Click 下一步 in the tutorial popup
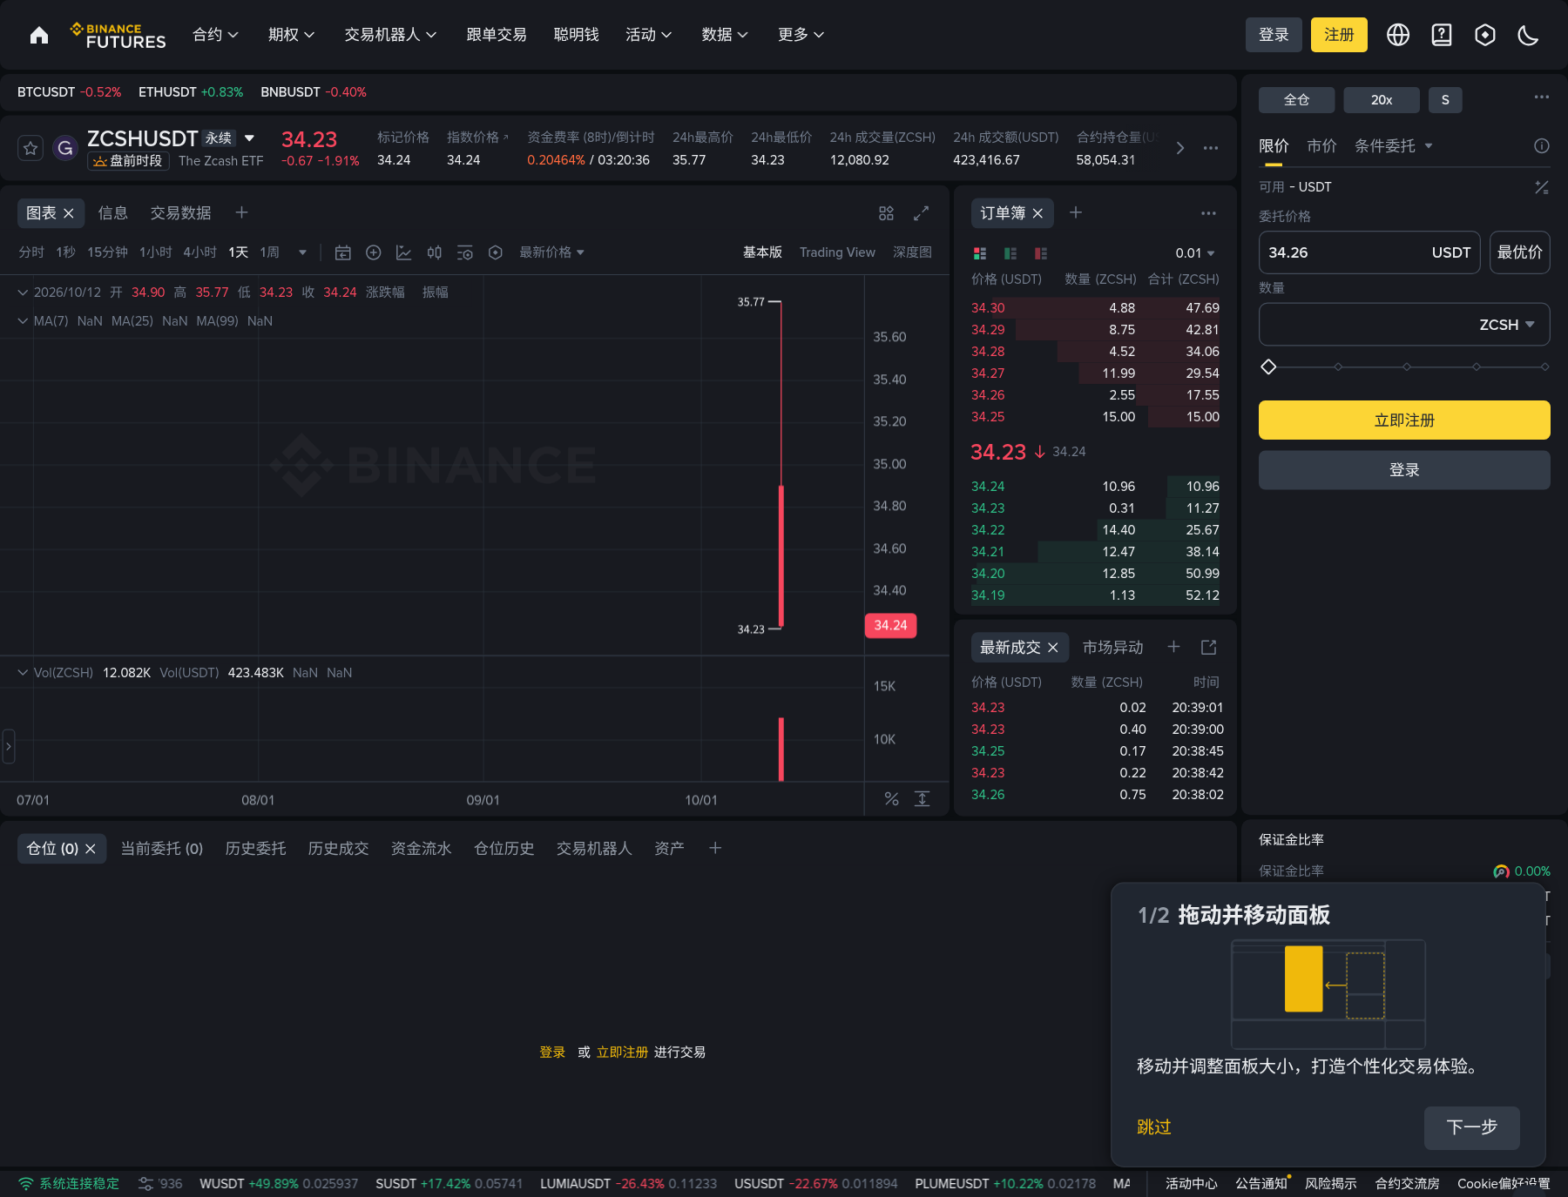This screenshot has width=1568, height=1197. (1471, 1127)
